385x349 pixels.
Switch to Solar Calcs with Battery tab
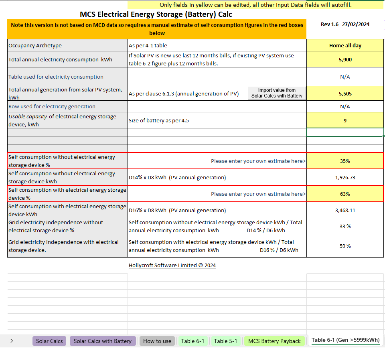click(102, 341)
